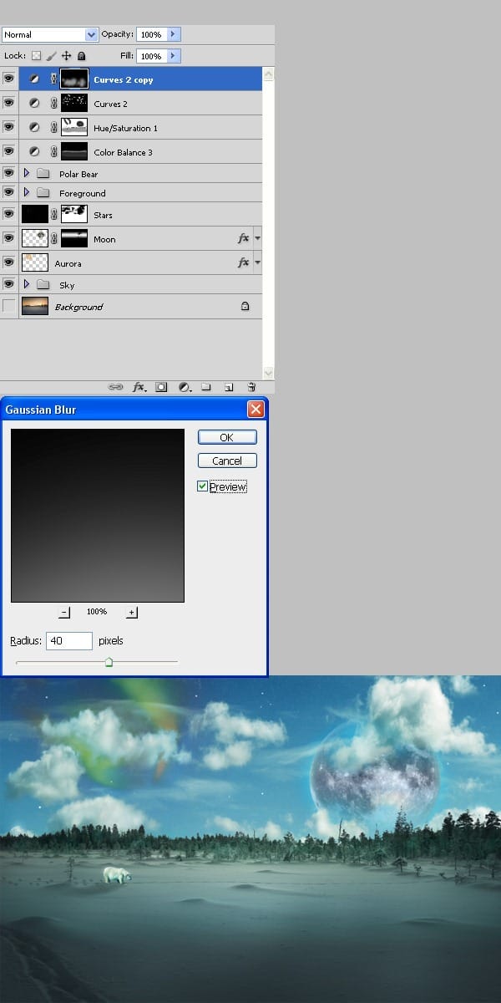Screen dimensions: 501x1003
Task: Click the delete layer trash icon
Action: point(250,387)
